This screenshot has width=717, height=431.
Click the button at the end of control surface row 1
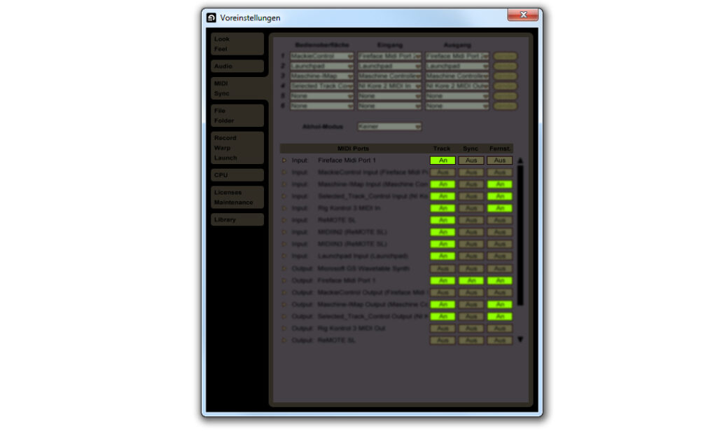(x=506, y=56)
